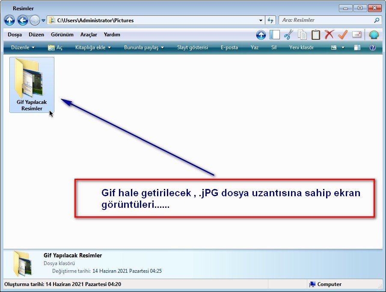
Task: Expand the address bar history dropdown
Action: tap(261, 21)
